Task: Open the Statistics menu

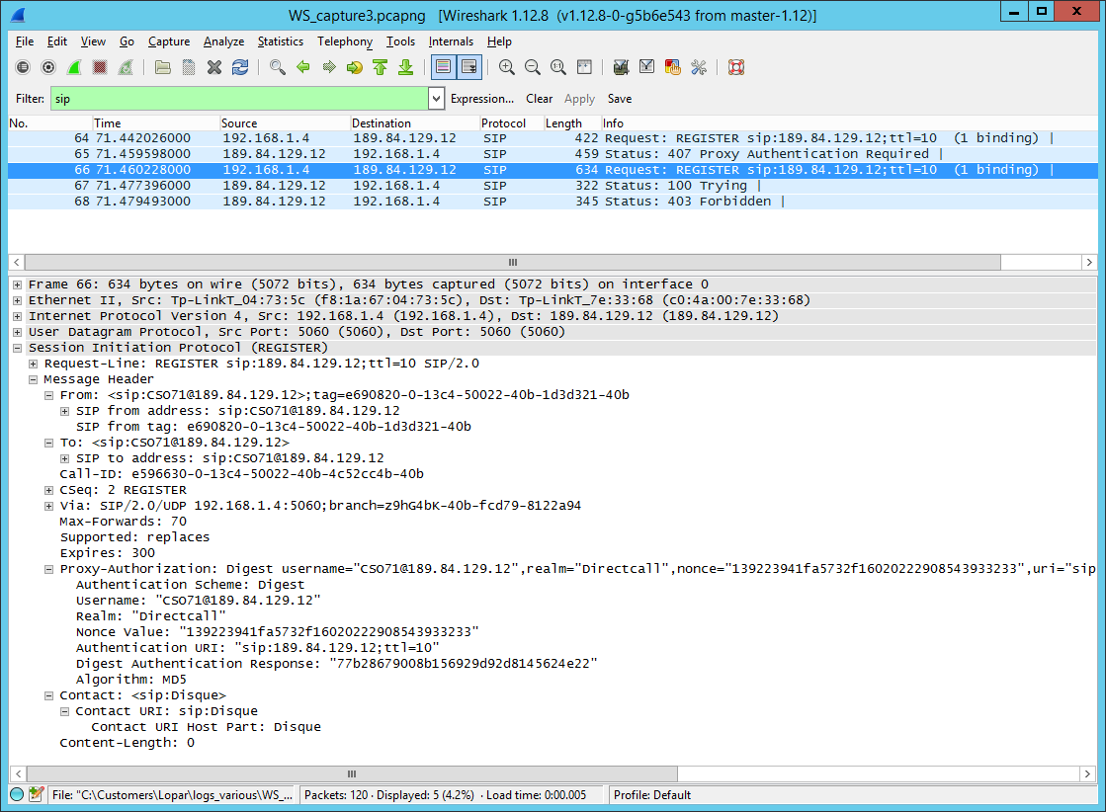Action: pyautogui.click(x=280, y=41)
